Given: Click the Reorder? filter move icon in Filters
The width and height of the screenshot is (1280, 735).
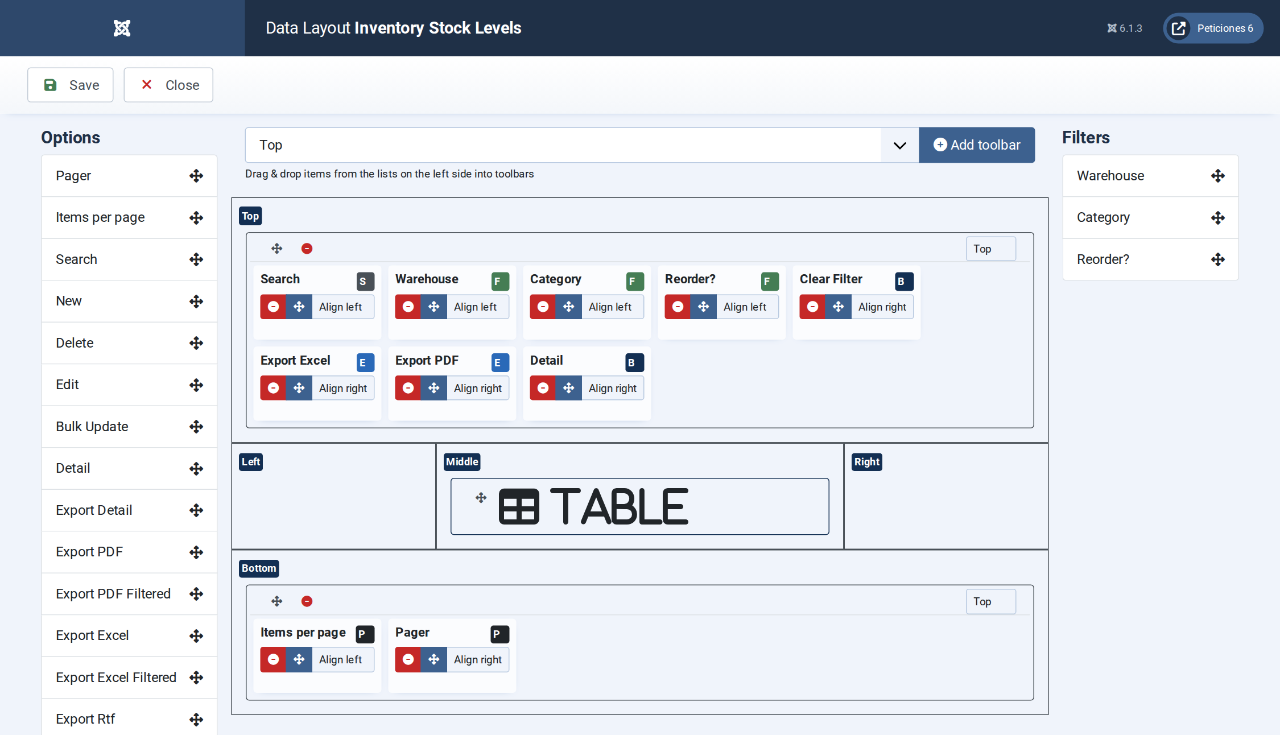Looking at the screenshot, I should [1218, 259].
